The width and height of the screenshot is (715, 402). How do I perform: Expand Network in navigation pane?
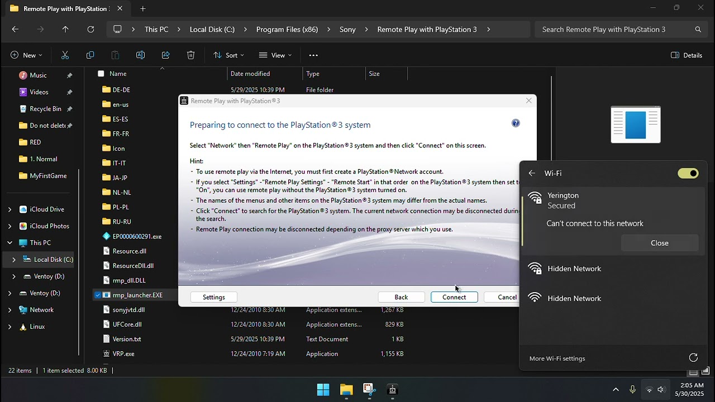(x=9, y=310)
